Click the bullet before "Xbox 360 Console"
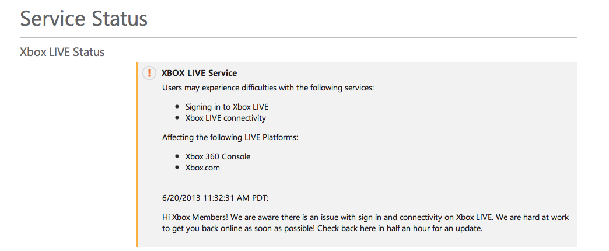 pos(177,157)
